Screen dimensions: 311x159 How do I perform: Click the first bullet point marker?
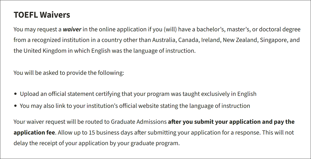coord(16,94)
